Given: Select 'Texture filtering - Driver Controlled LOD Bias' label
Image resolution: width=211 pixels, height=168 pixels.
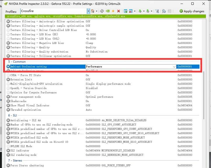Looking at the screenshot, I should [44, 30].
